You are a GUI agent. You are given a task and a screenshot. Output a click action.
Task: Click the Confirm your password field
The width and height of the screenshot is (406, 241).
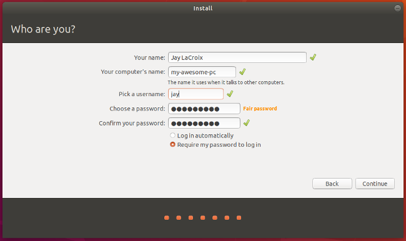point(204,123)
